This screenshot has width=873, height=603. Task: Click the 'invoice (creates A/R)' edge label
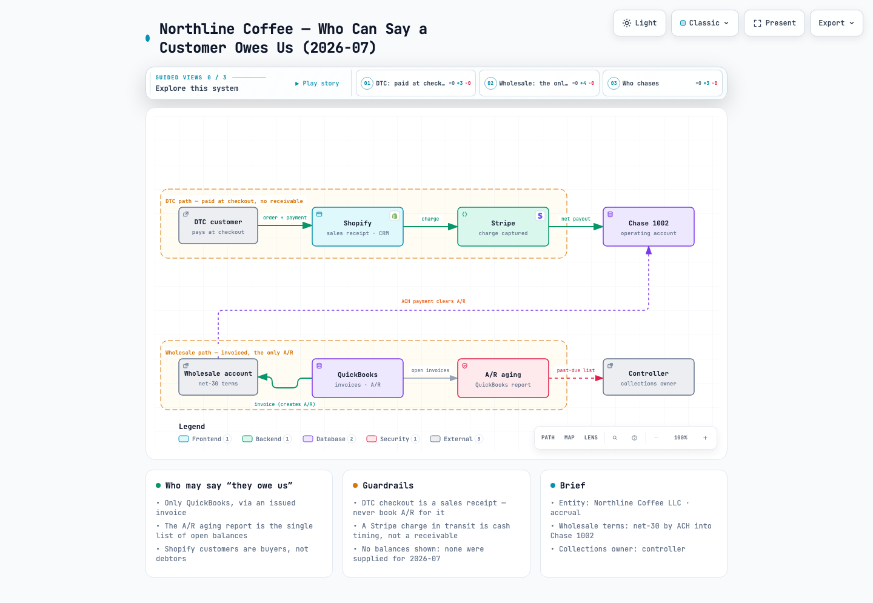284,404
